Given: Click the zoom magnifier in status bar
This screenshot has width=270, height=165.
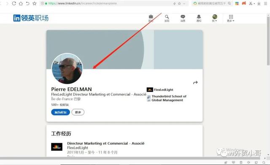Looking at the screenshot, I should 264,162.
